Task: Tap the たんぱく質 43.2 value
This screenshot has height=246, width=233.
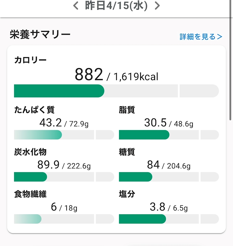Action: (x=50, y=123)
